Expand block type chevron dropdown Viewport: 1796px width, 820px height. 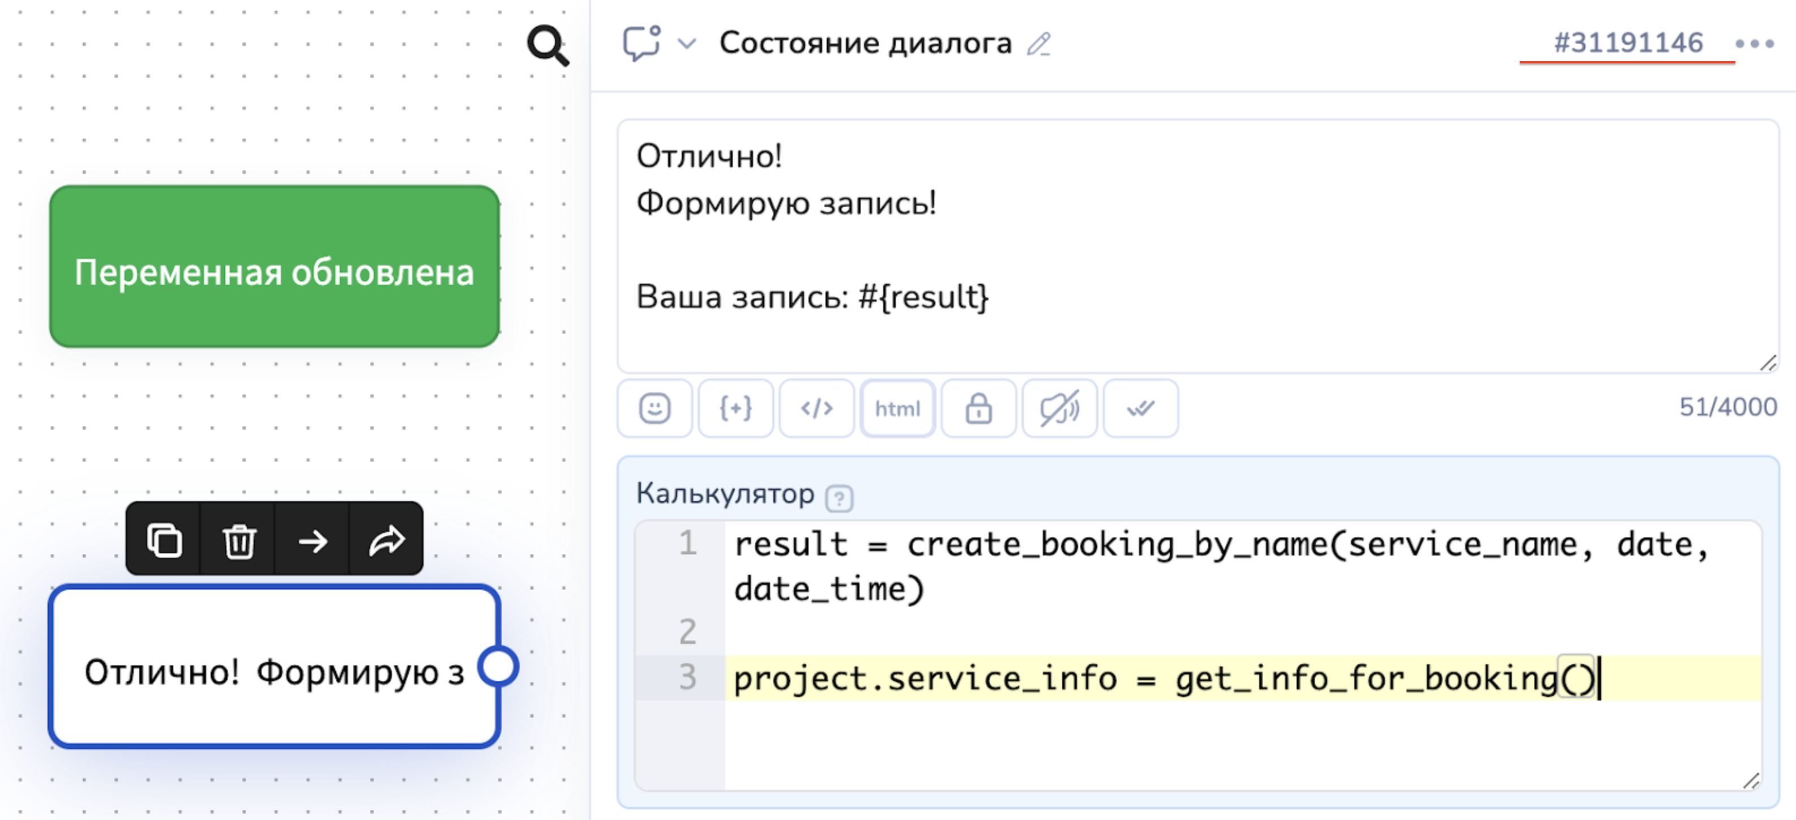coord(687,44)
